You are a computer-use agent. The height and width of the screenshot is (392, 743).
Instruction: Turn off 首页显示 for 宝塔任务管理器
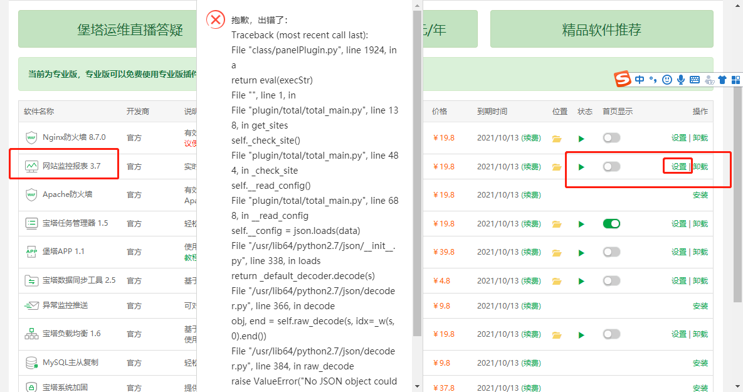(x=611, y=223)
